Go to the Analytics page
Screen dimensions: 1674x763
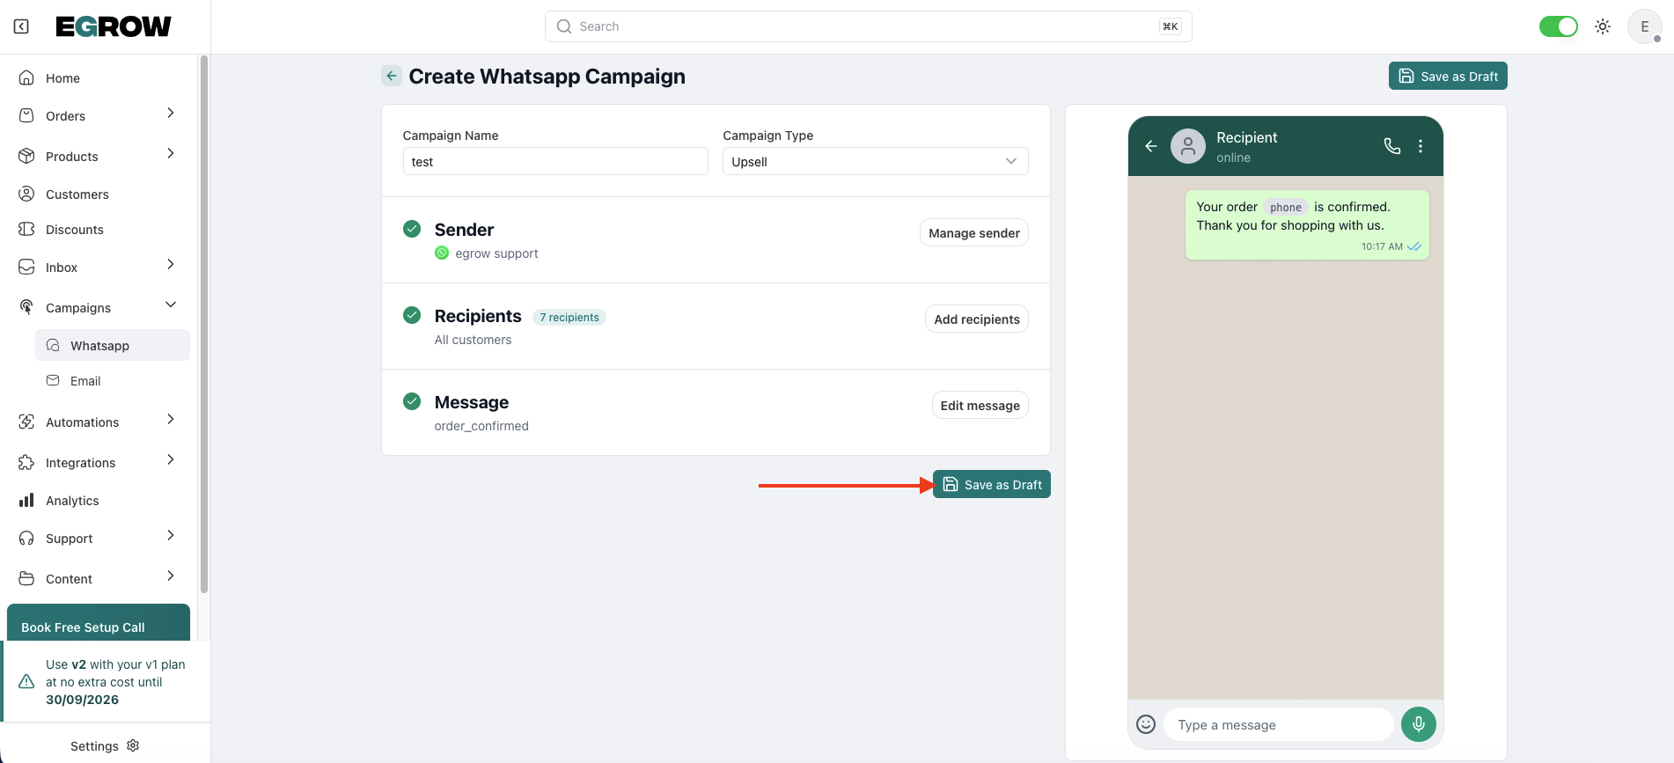[72, 501]
